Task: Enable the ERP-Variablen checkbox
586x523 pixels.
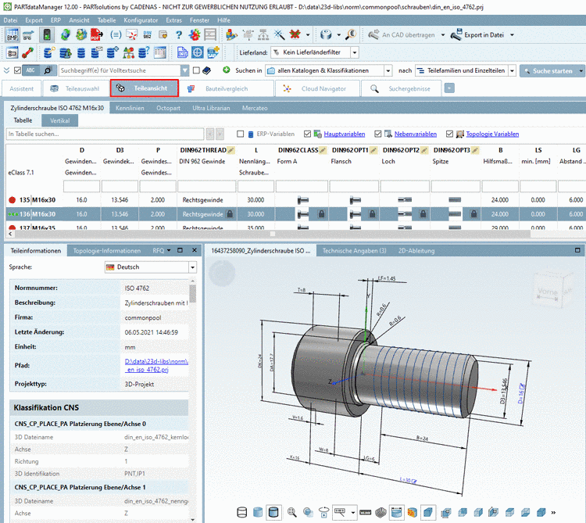Action: coord(240,134)
